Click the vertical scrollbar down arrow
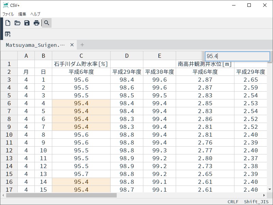Viewport: 273px width, 205px height. coord(270,189)
